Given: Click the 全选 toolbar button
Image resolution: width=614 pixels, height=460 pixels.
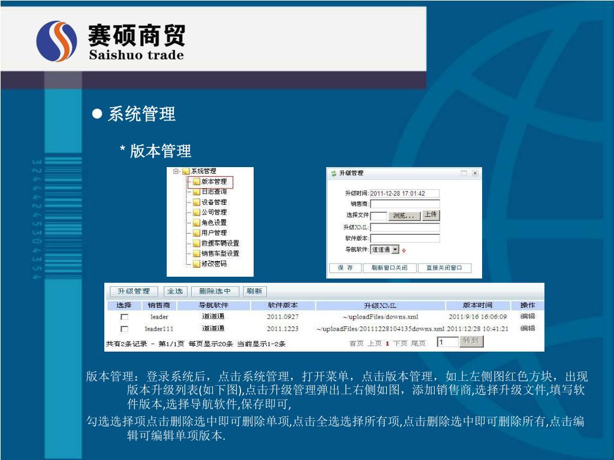Looking at the screenshot, I should point(175,292).
